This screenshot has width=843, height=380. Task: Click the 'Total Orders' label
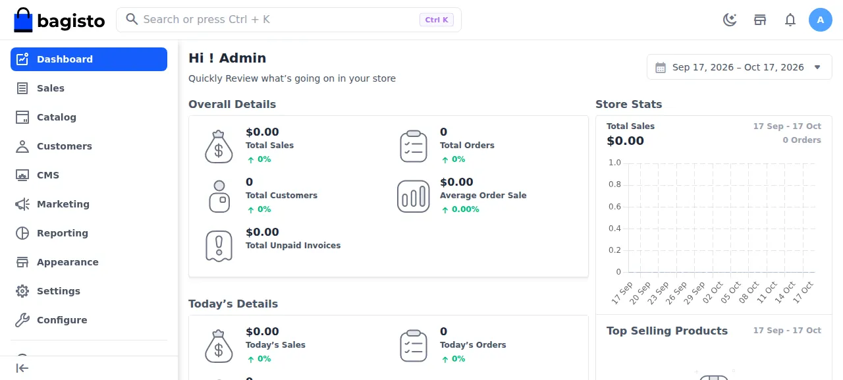click(467, 146)
